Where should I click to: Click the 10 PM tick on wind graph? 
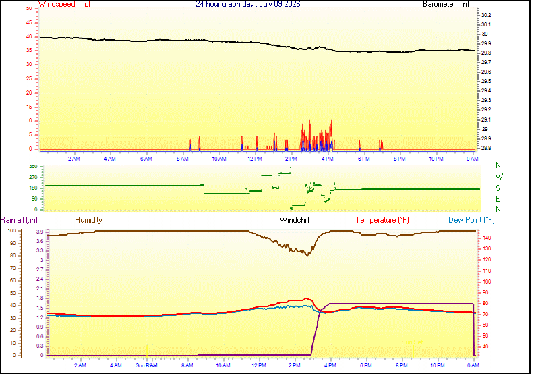click(x=436, y=159)
